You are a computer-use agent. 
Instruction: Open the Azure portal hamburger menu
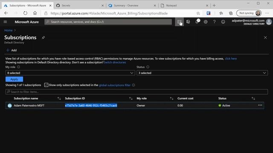pyautogui.click(x=5, y=22)
